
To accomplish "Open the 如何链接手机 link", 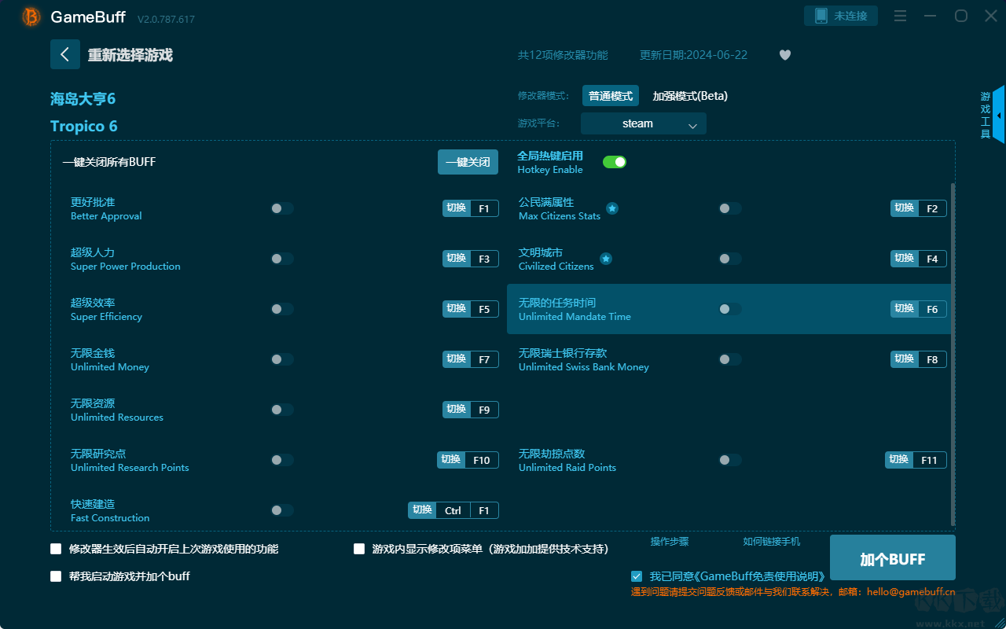I will [771, 542].
